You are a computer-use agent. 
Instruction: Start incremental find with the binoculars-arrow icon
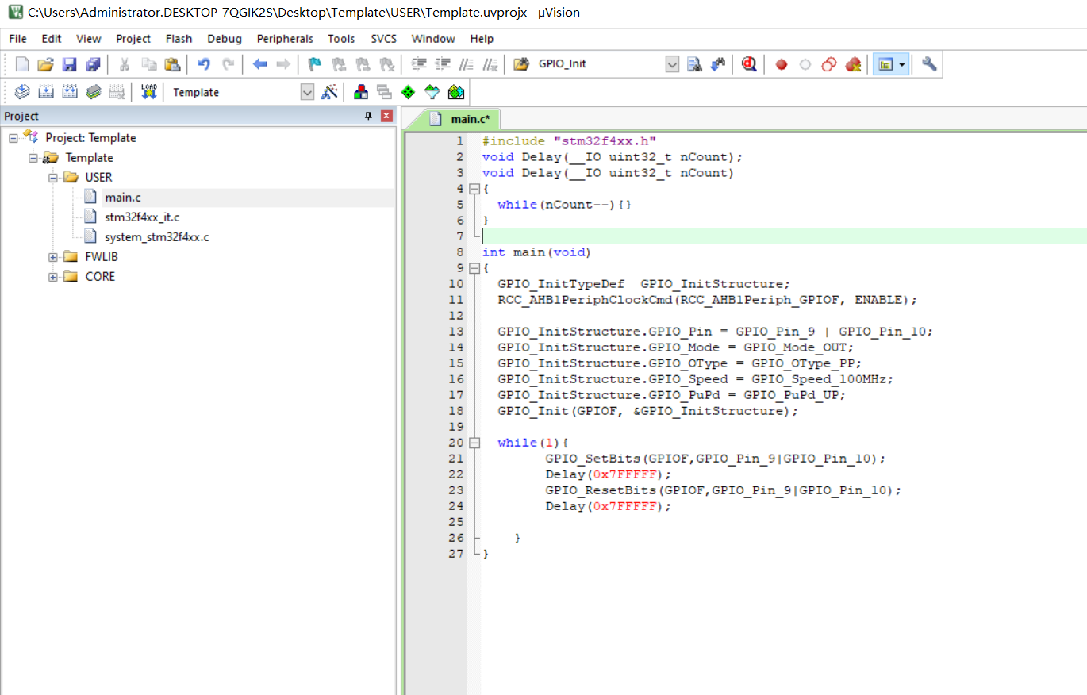point(718,64)
